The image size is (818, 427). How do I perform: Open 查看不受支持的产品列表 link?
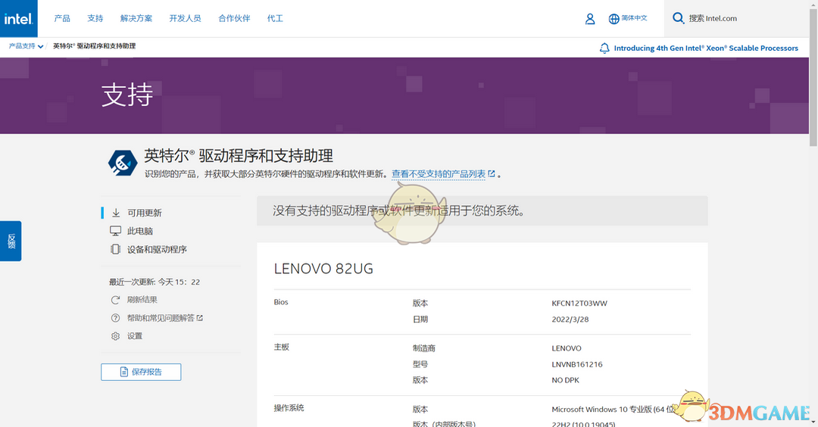[439, 173]
